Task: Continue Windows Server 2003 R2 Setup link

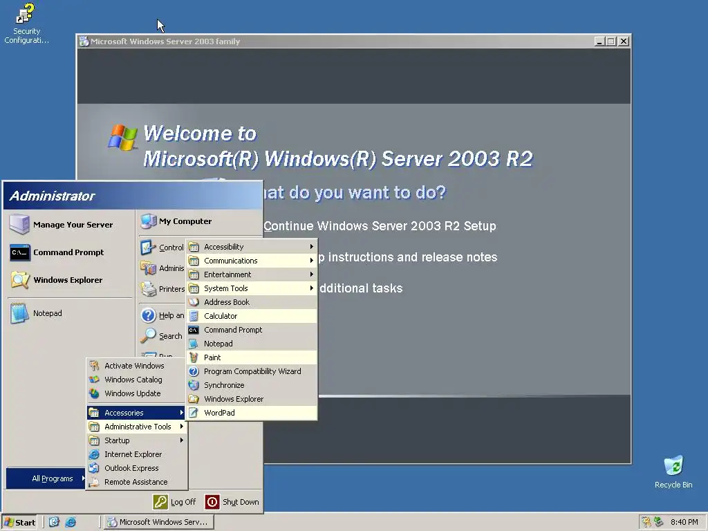Action: point(380,226)
